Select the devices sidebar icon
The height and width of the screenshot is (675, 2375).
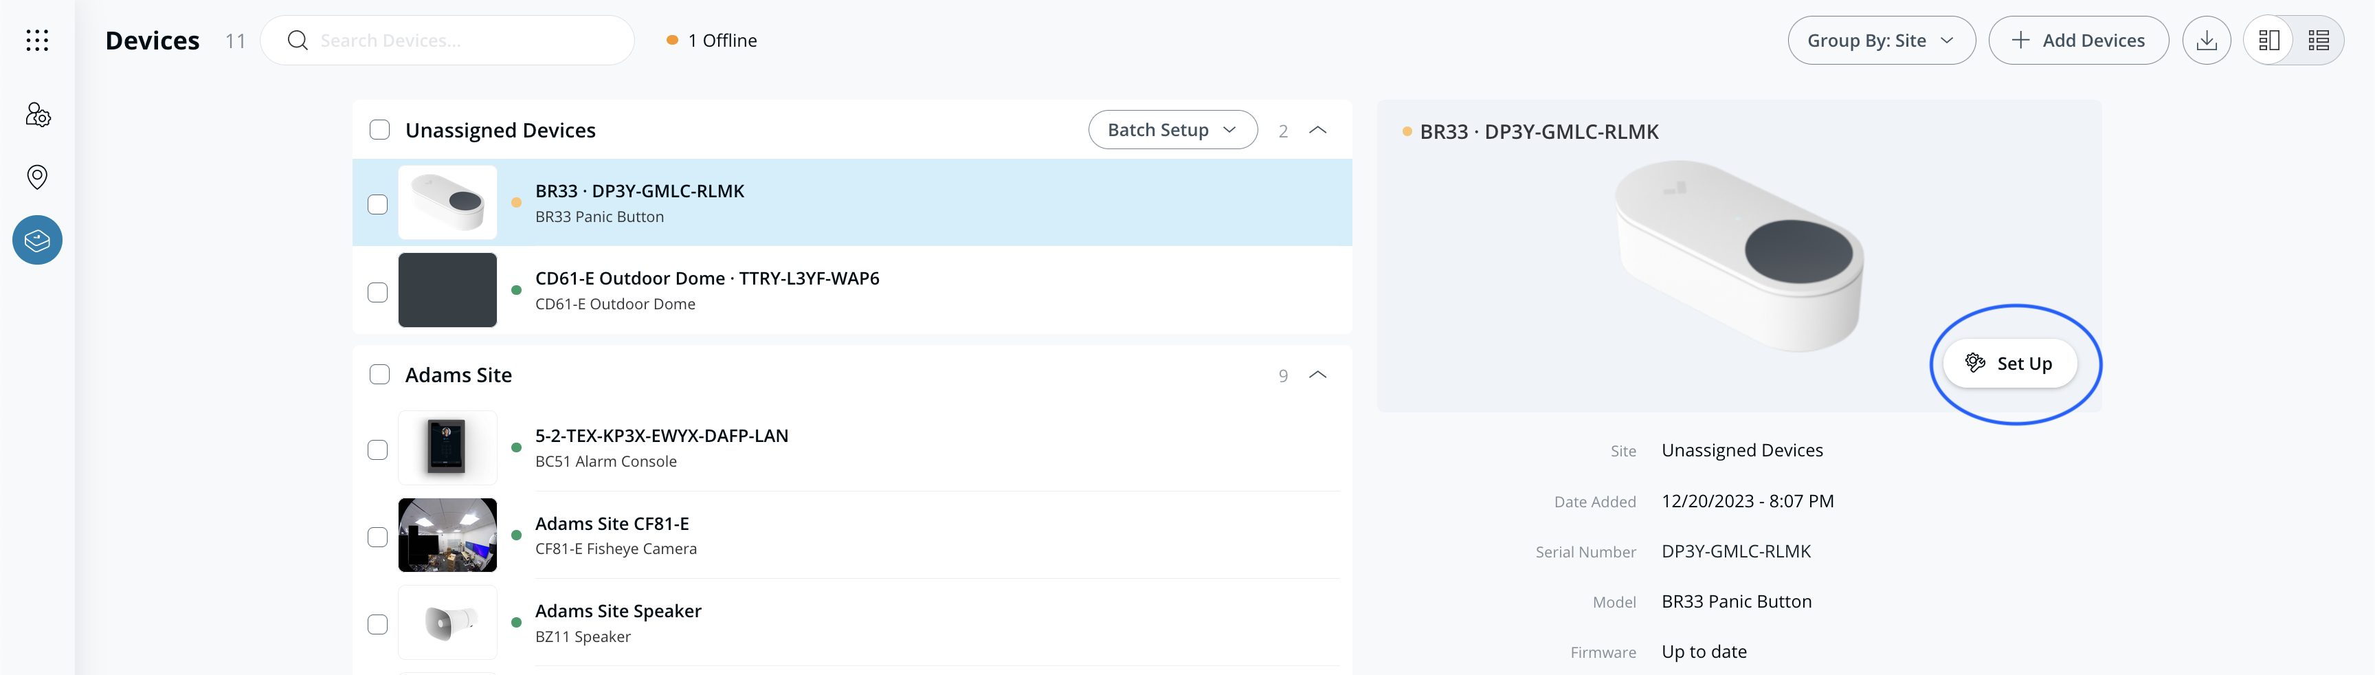coord(37,241)
